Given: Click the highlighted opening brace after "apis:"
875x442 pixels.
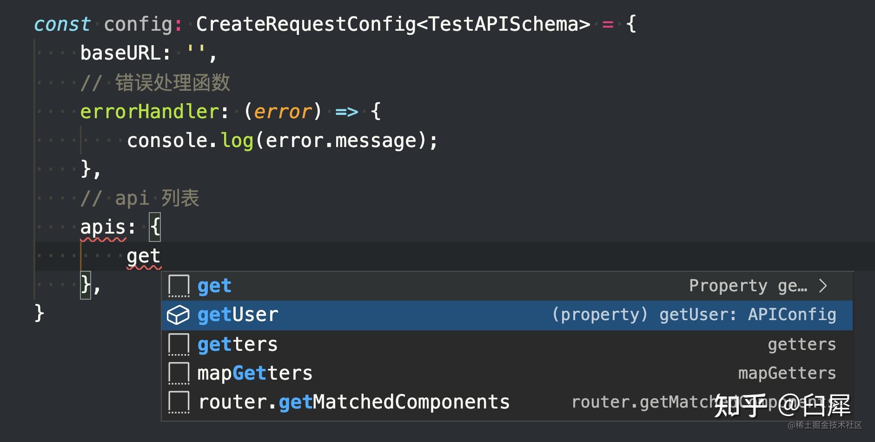Looking at the screenshot, I should [155, 228].
